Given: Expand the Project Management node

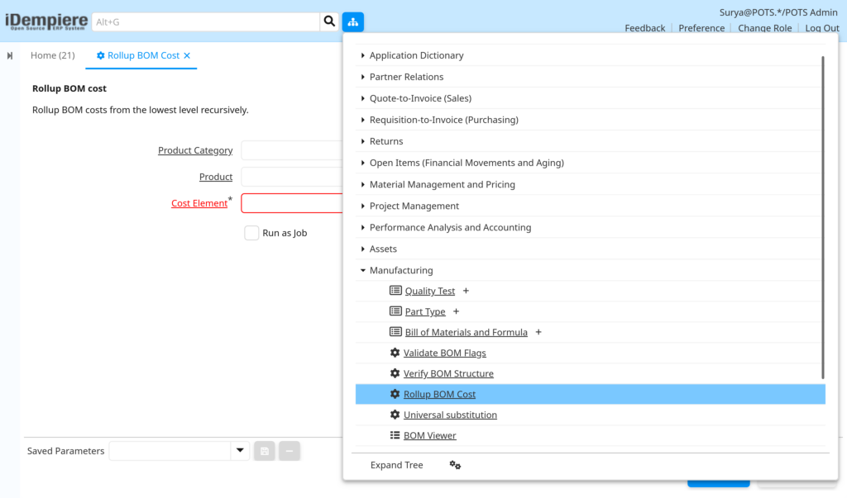Looking at the screenshot, I should 363,206.
